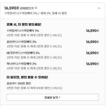Image resolution: width=108 pixels, height=107 pixels.
Task: Click 스마일카드 row price 16,590원
Action: click(x=93, y=31)
